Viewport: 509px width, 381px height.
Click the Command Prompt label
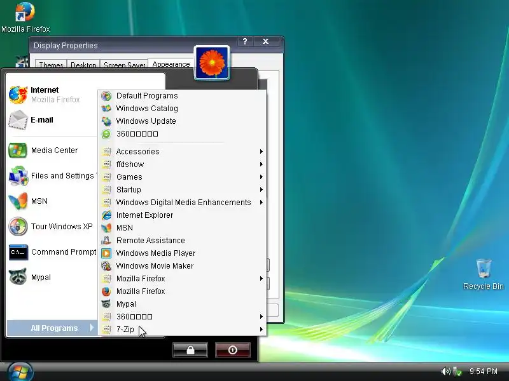pyautogui.click(x=64, y=251)
